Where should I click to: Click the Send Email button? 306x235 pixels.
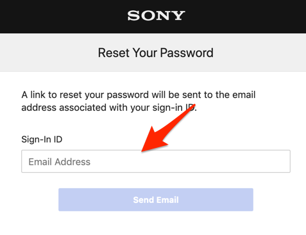[x=156, y=200]
